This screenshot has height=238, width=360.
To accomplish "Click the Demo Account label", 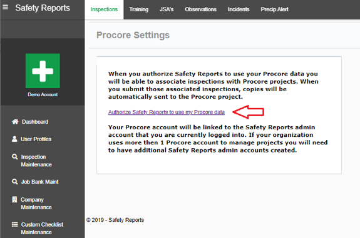I will coord(43,94).
